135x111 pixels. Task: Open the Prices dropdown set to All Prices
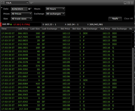click(21, 14)
